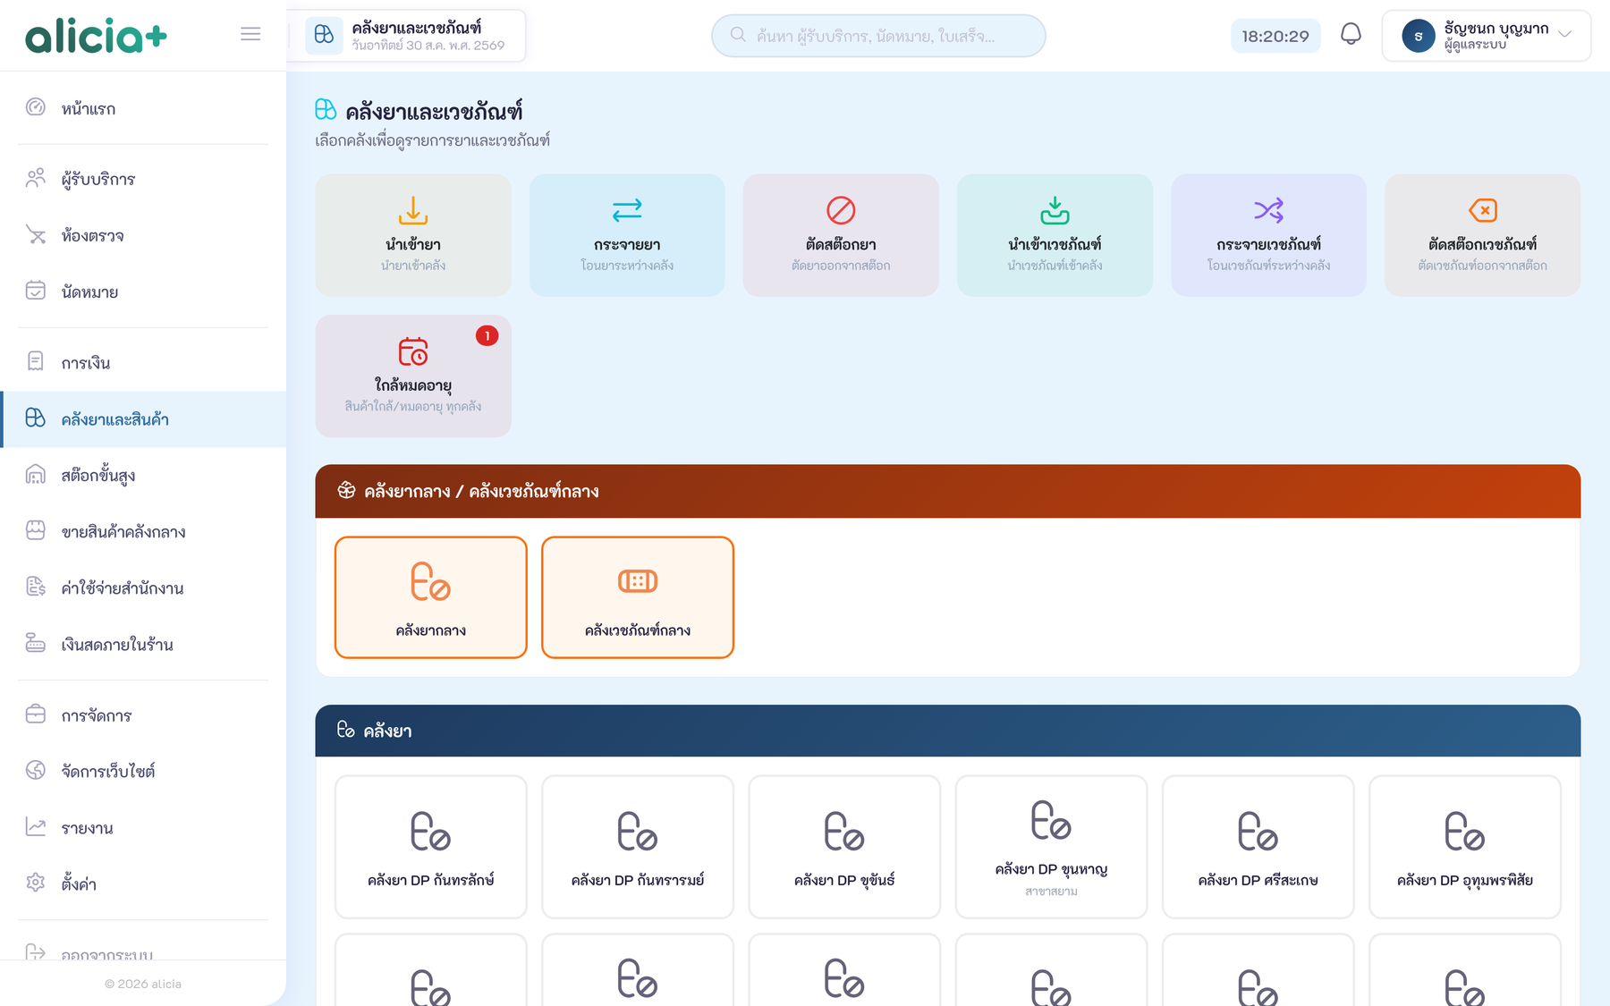Screen dimensions: 1610x1006
Task: Click the import medicine download icon
Action: pos(413,210)
